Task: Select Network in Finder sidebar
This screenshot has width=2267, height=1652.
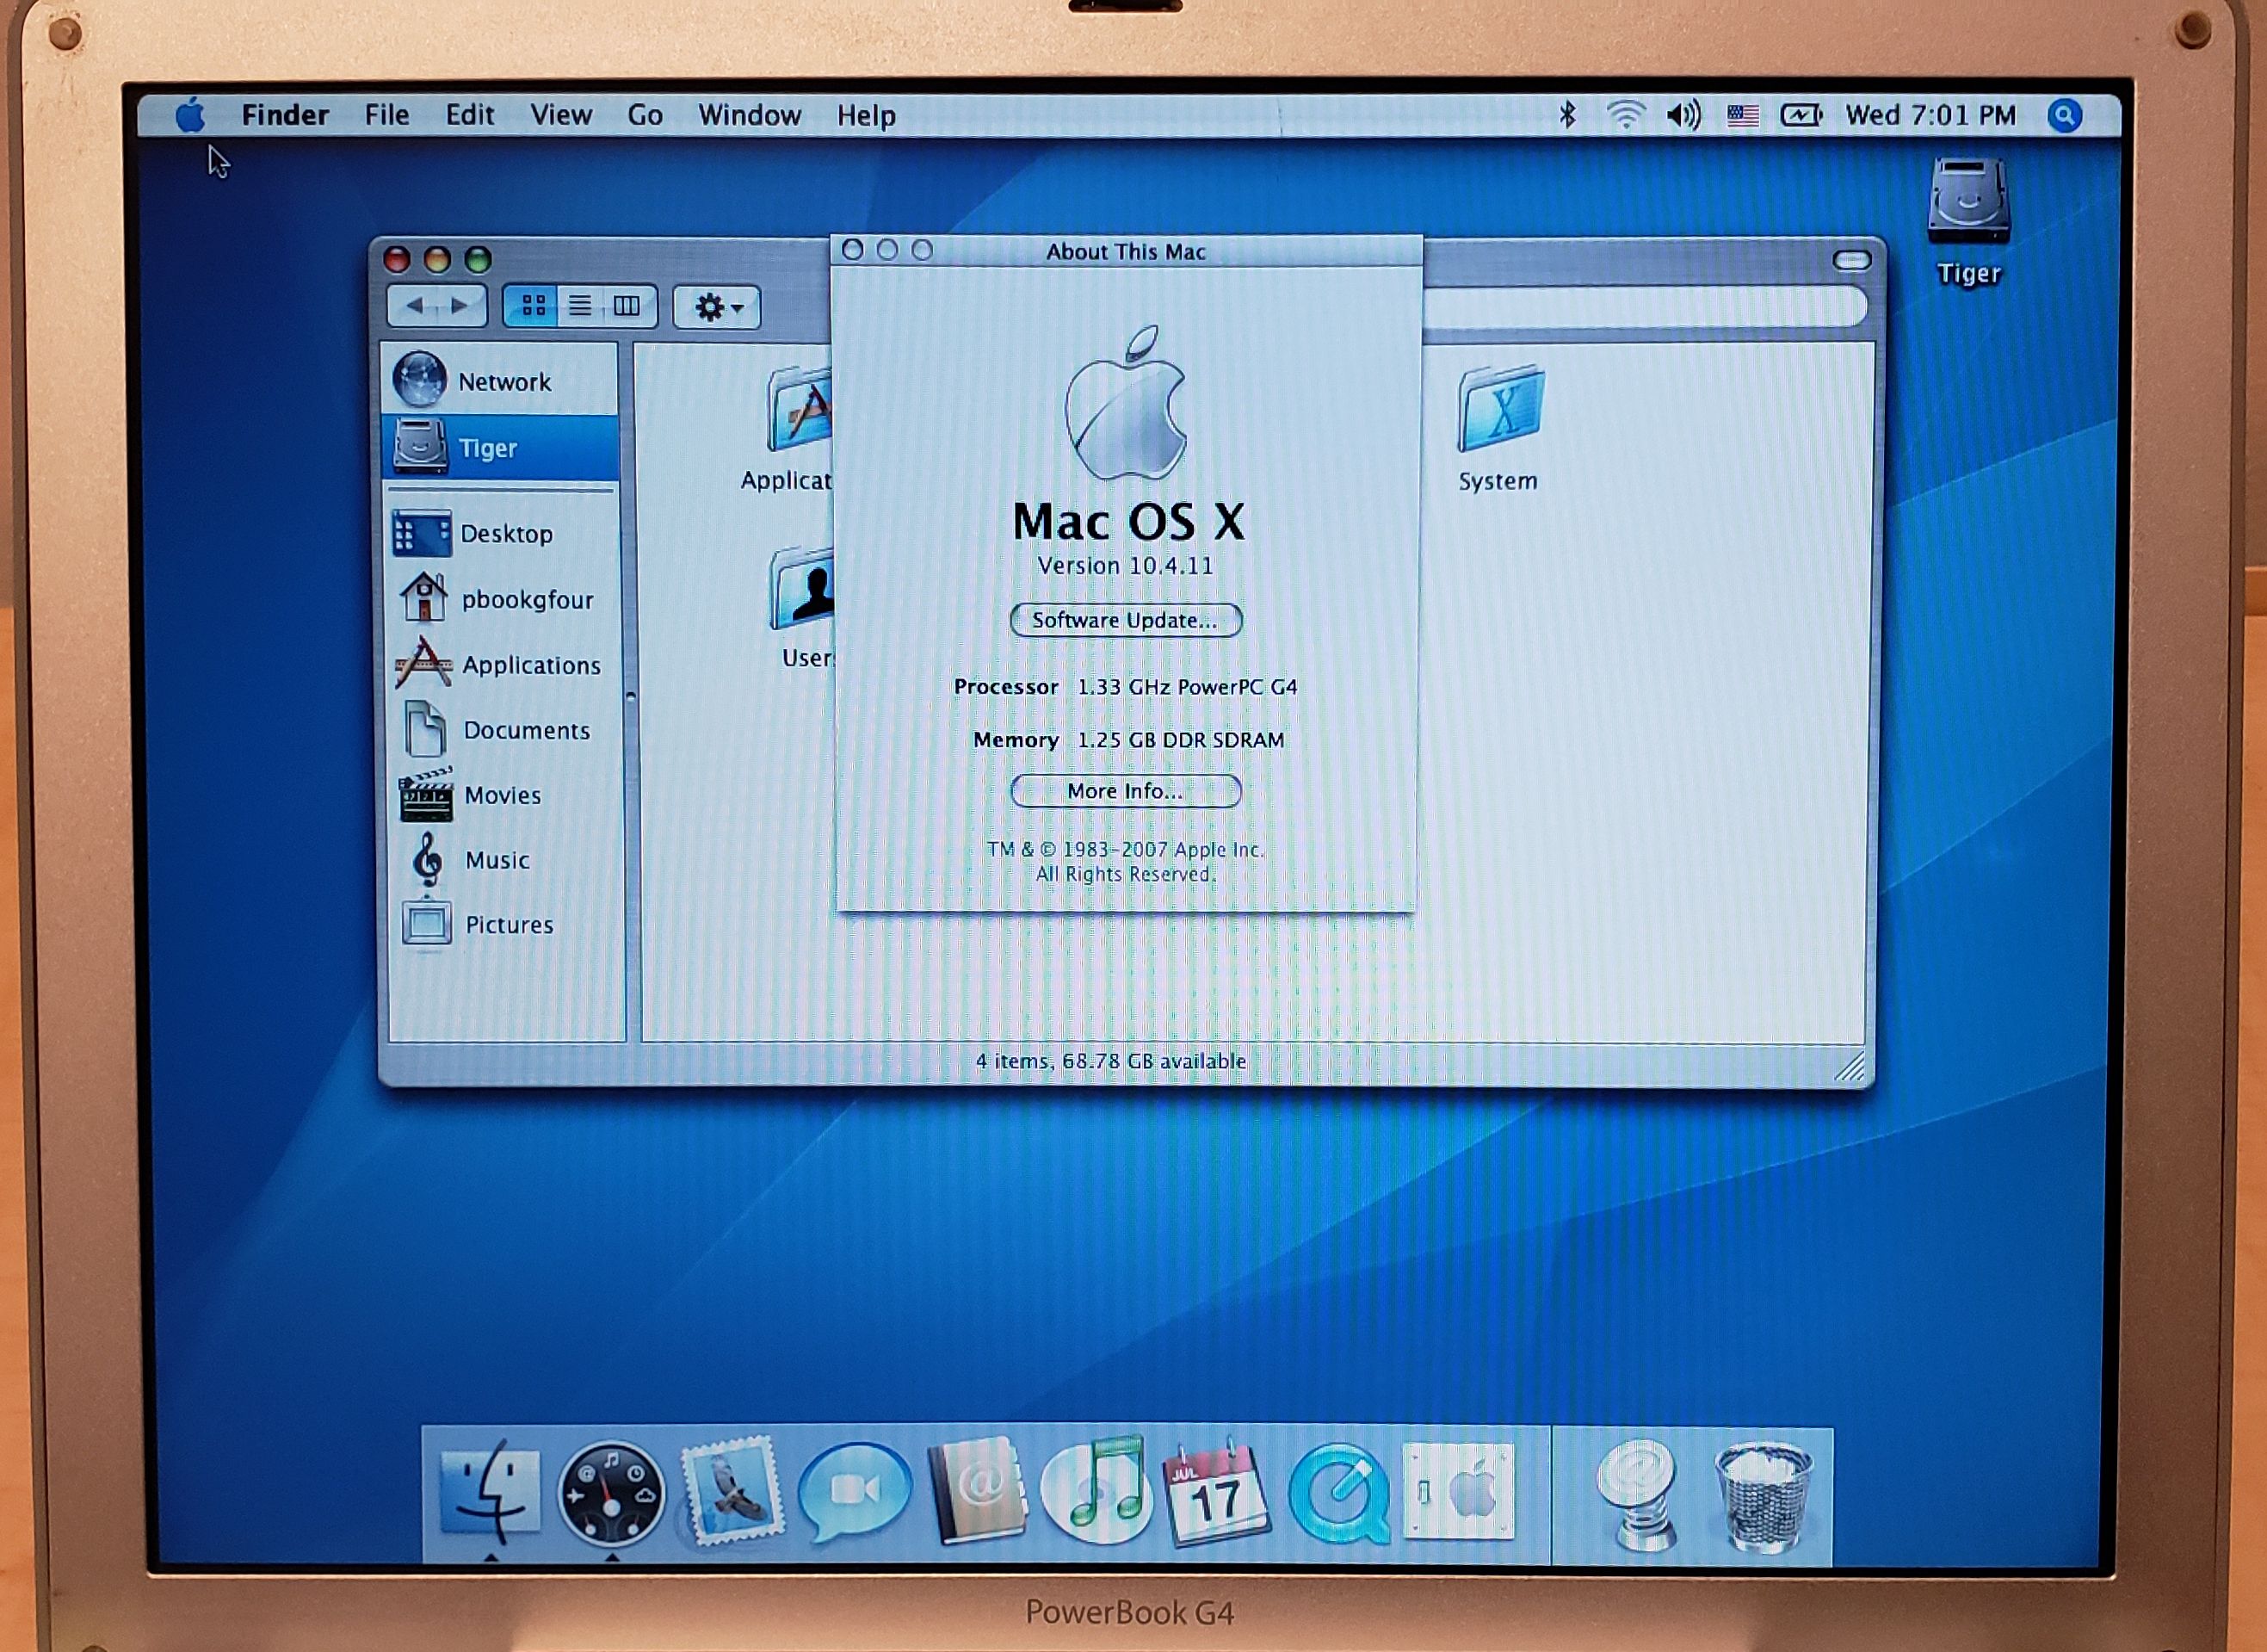Action: click(501, 381)
